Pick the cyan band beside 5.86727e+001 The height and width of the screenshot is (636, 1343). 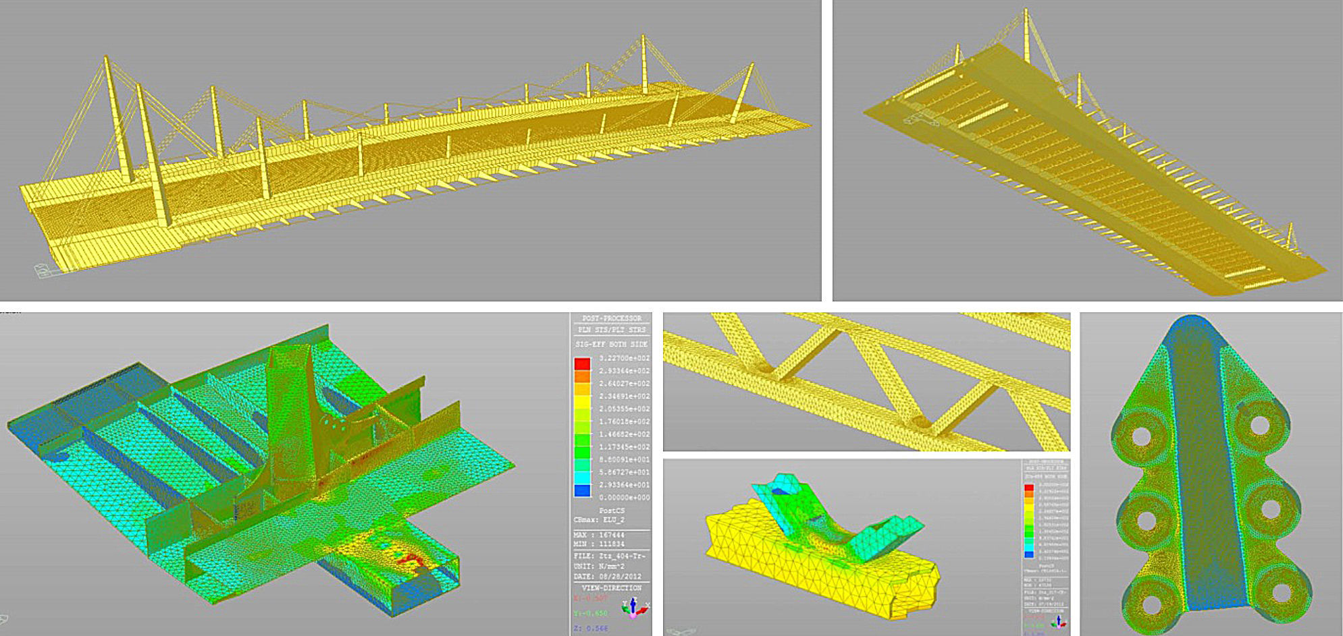(582, 472)
